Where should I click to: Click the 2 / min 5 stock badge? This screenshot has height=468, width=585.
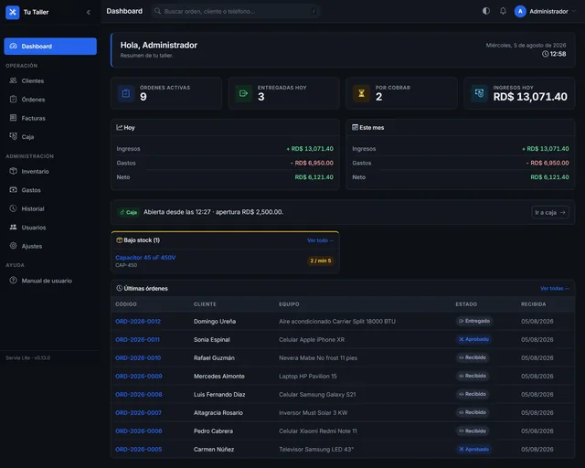pyautogui.click(x=321, y=261)
